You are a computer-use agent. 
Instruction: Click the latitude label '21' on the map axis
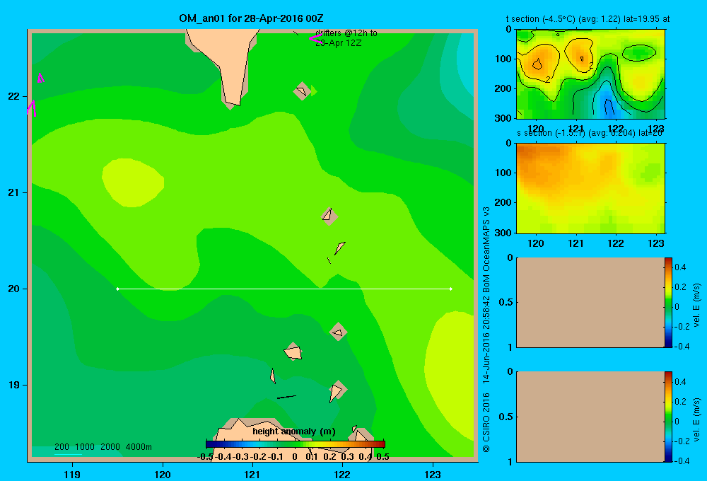pos(14,192)
